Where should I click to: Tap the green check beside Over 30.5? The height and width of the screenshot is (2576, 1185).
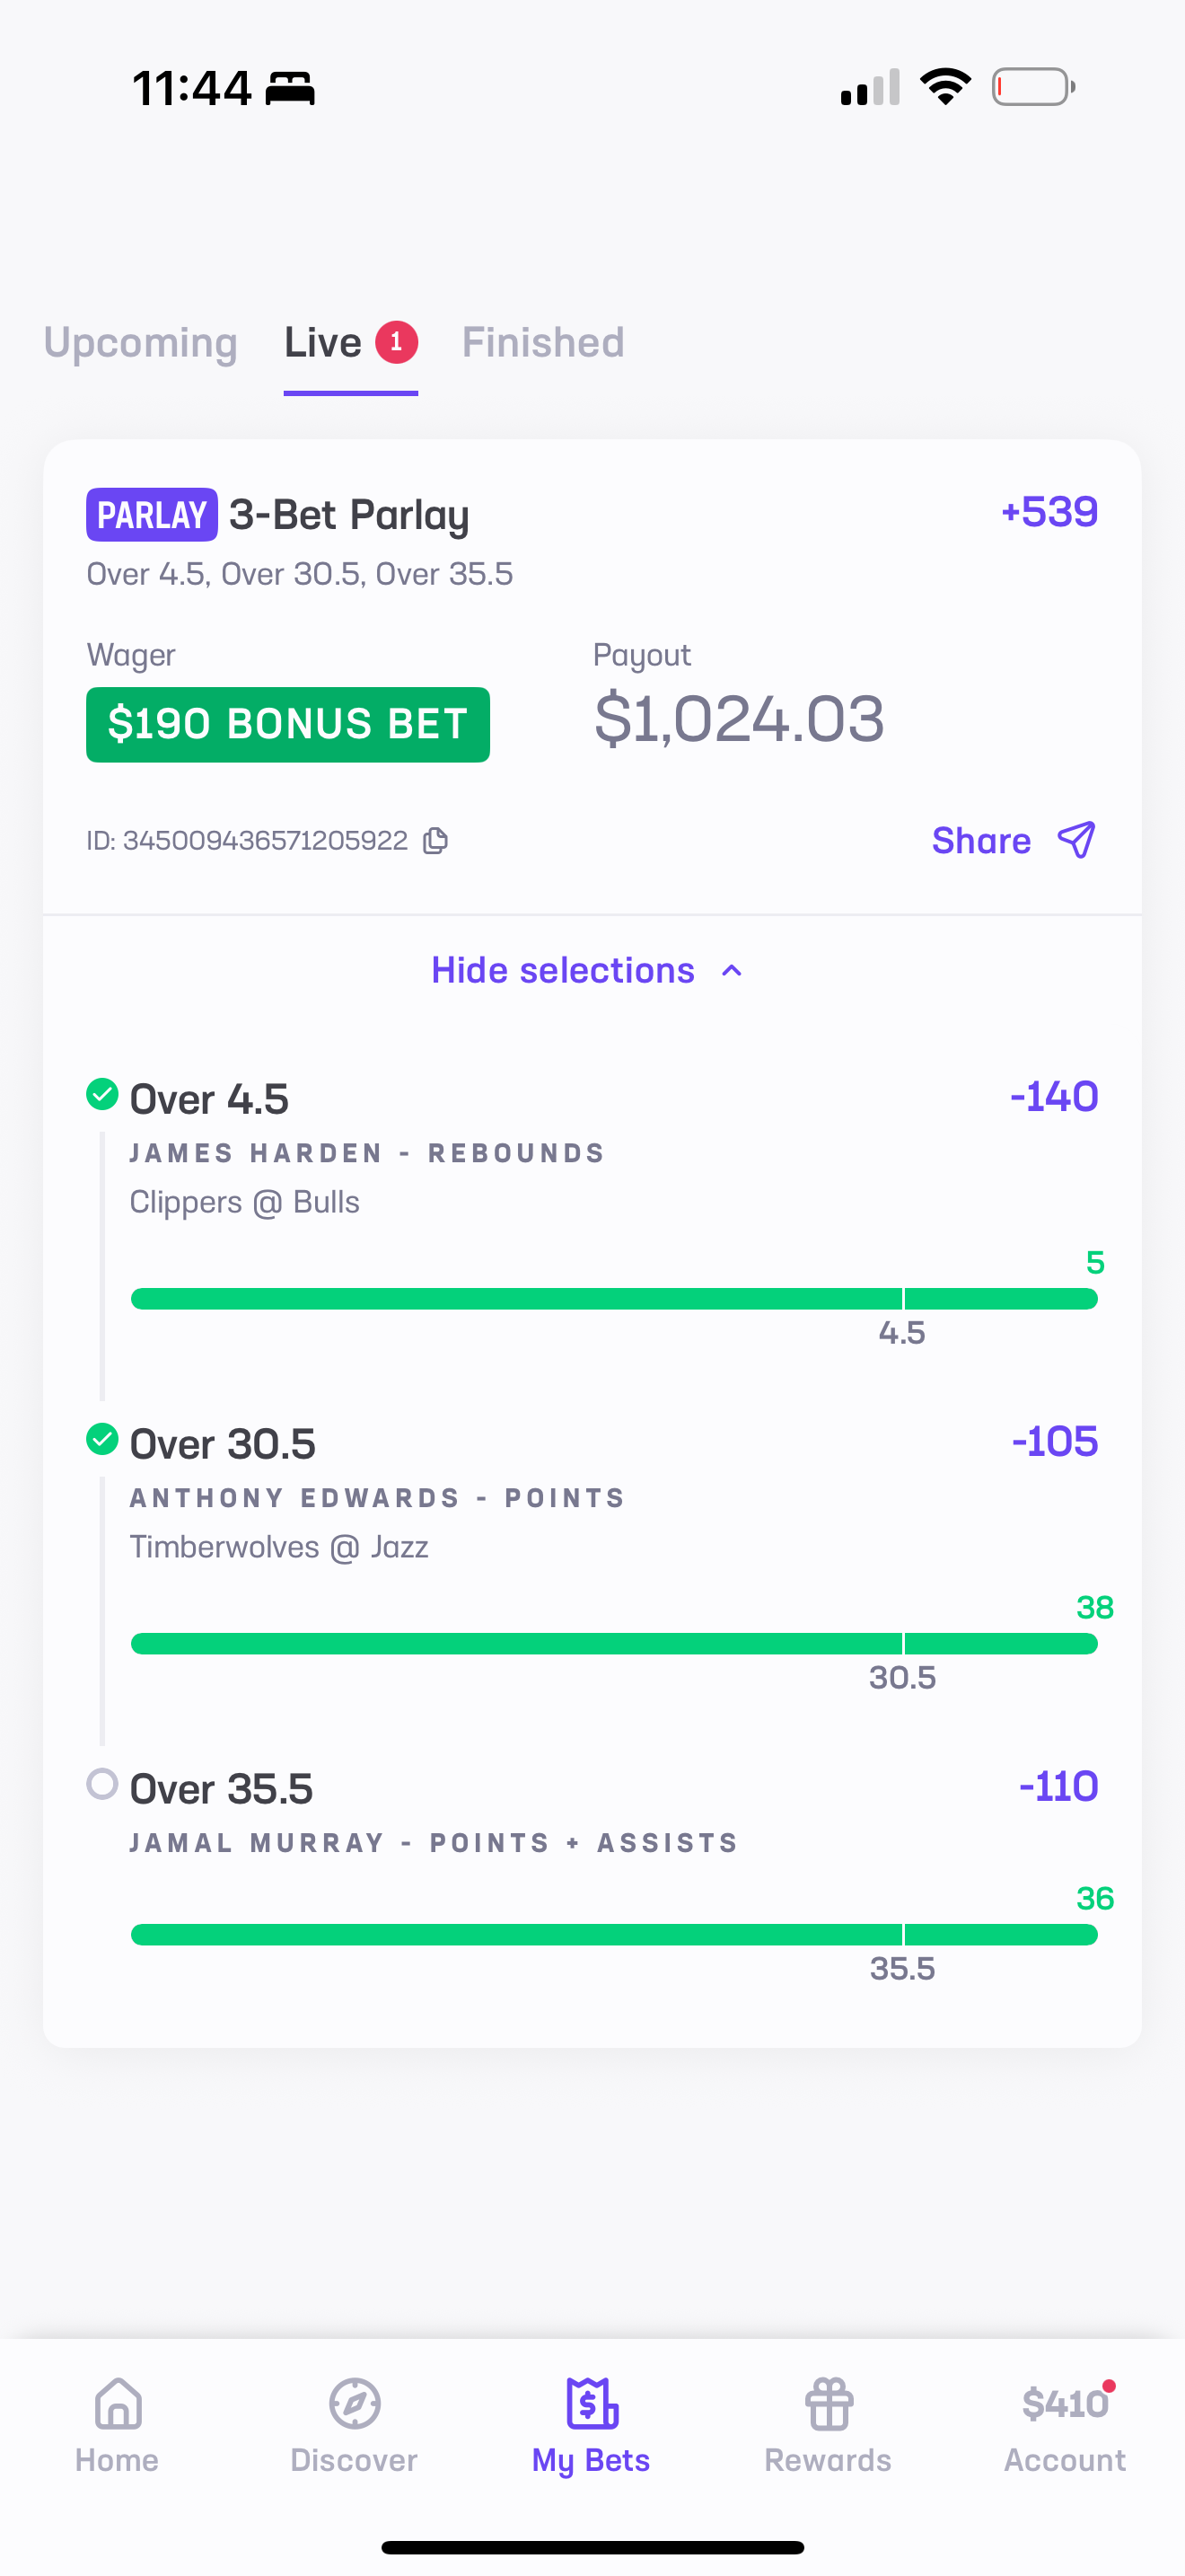102,1440
